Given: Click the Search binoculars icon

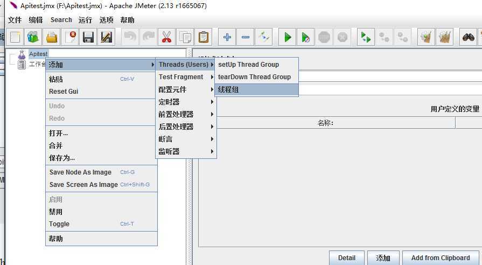Looking at the screenshot, I should point(468,37).
